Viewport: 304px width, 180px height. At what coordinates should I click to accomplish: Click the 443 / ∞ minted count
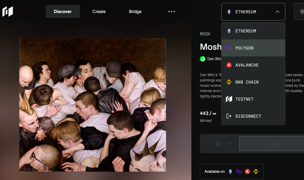tap(208, 113)
